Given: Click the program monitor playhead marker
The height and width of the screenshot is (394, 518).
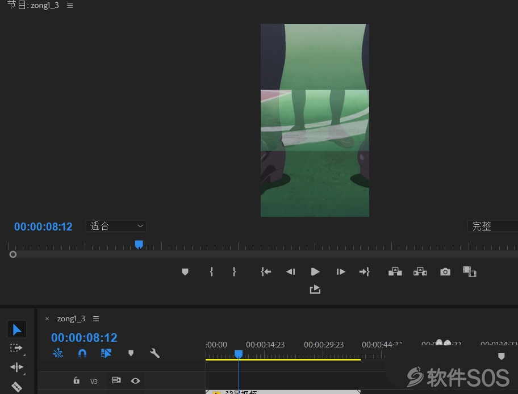Looking at the screenshot, I should 139,244.
